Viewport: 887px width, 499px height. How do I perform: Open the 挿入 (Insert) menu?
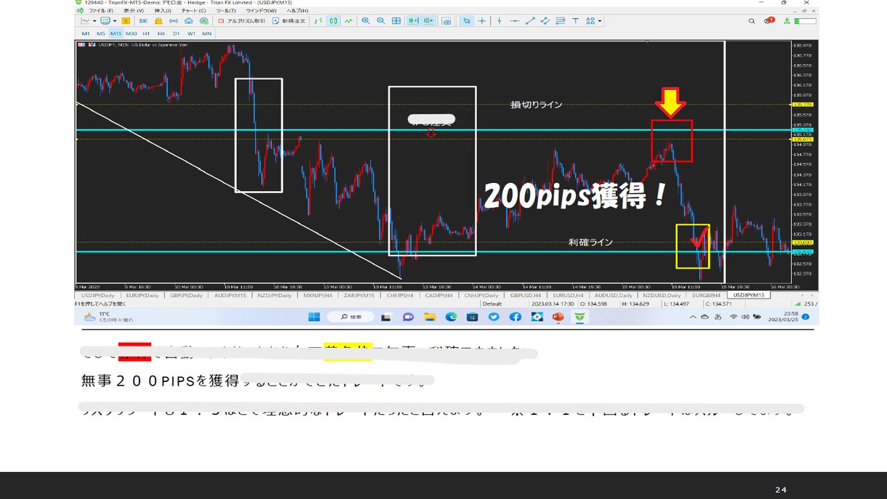163,11
